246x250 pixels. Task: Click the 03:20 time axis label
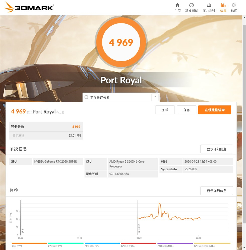pyautogui.click(x=139, y=238)
